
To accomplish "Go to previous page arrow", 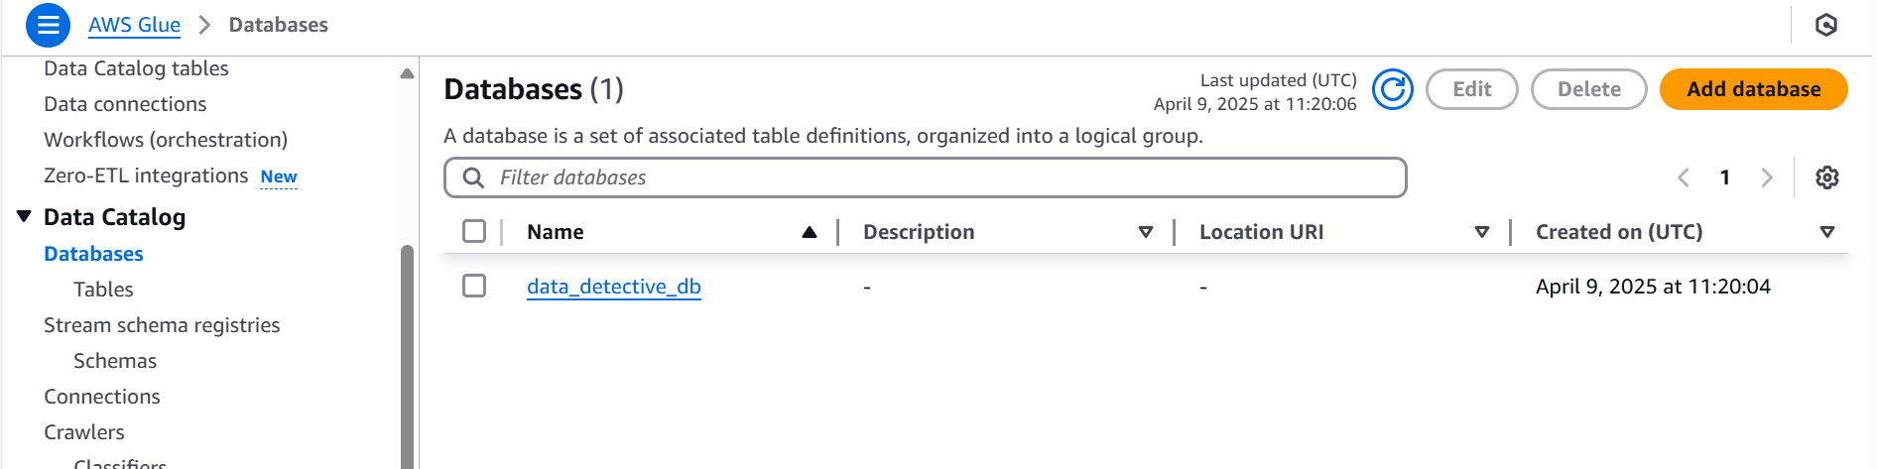I will point(1684,177).
